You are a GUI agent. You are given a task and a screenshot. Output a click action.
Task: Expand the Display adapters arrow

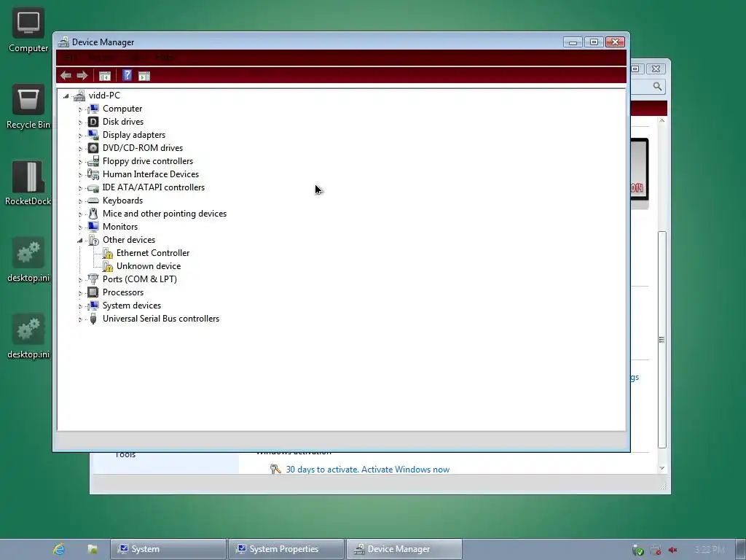tap(80, 135)
